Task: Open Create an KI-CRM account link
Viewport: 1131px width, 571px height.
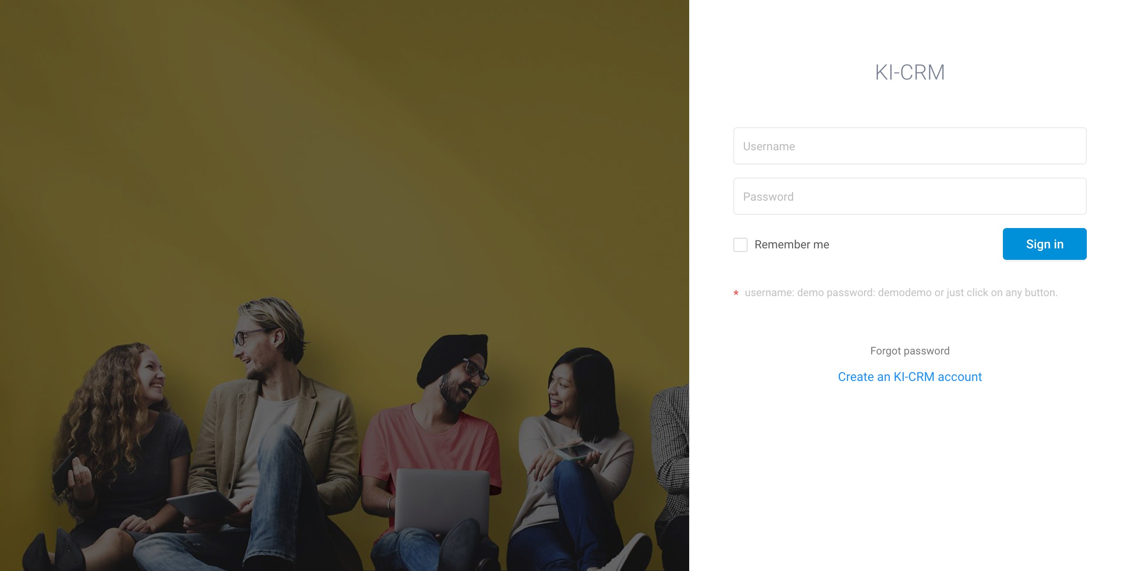Action: (x=910, y=377)
